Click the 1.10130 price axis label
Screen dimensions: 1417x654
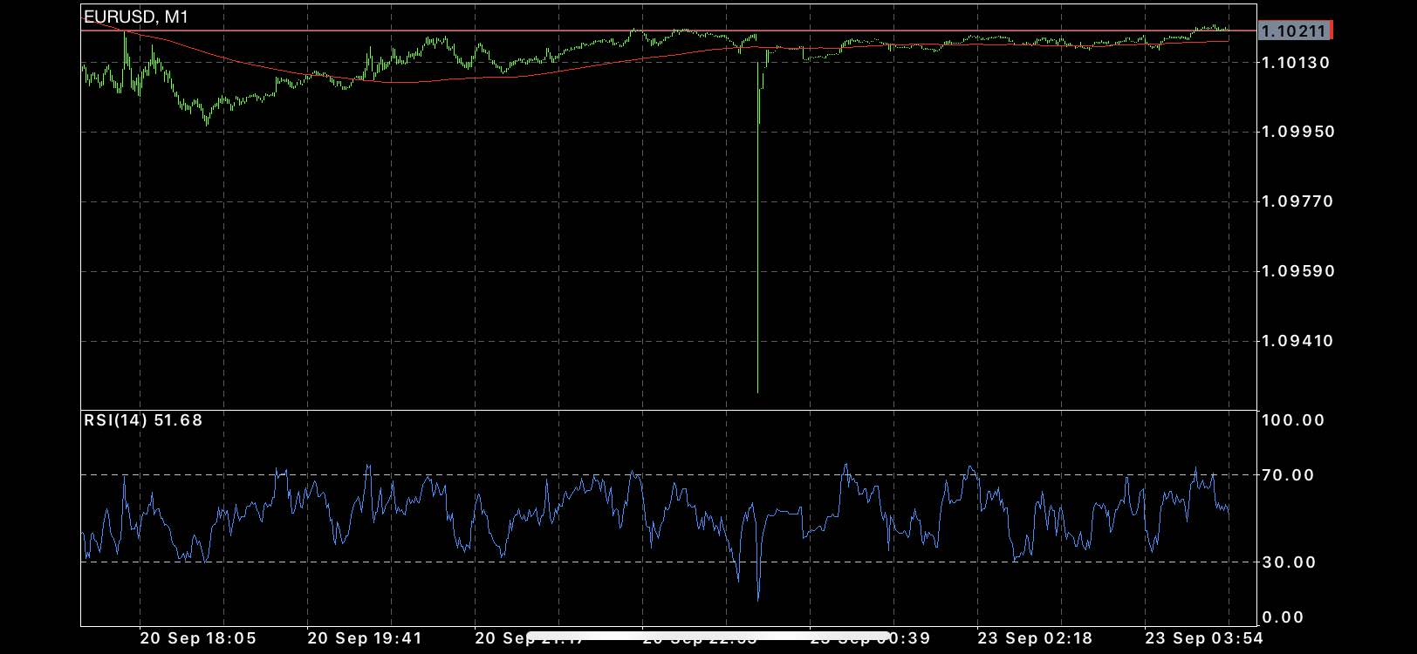pyautogui.click(x=1296, y=63)
